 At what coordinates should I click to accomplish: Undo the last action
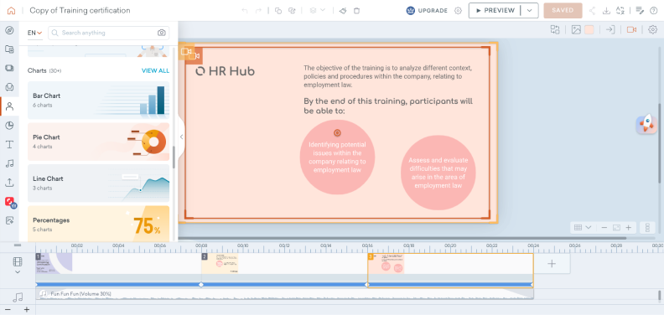(x=244, y=11)
